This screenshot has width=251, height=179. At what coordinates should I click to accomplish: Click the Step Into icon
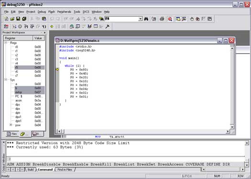26,27
